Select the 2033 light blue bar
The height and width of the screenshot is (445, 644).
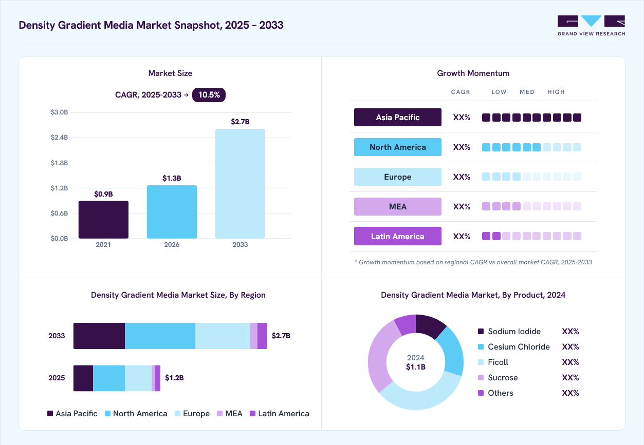click(240, 184)
